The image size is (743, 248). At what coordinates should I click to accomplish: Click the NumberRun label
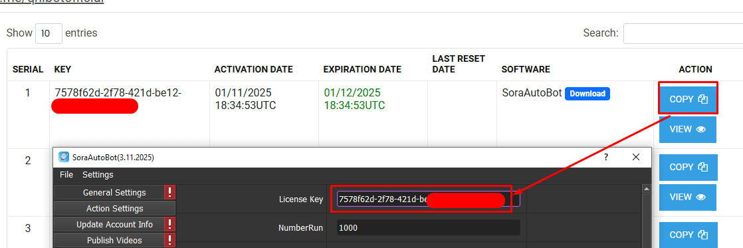click(x=300, y=227)
